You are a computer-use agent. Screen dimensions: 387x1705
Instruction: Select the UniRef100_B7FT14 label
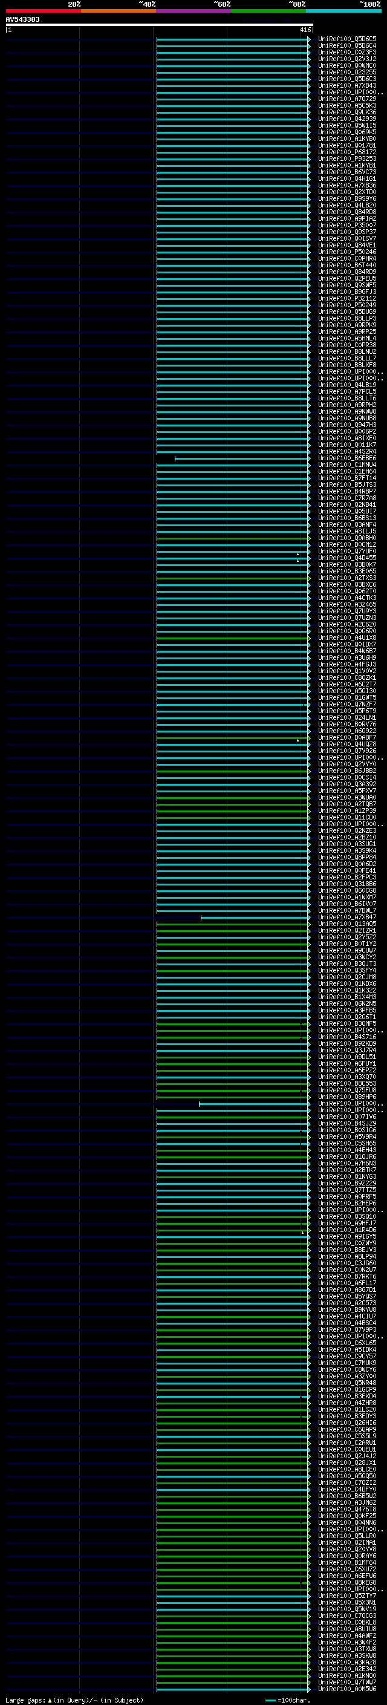pyautogui.click(x=347, y=478)
